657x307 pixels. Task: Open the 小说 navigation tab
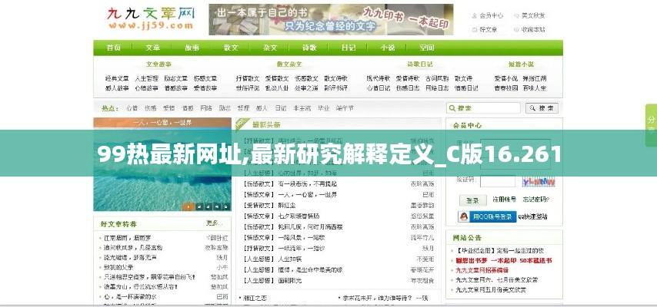tap(388, 48)
